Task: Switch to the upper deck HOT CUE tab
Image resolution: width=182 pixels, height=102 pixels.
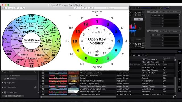Action: tap(164, 12)
